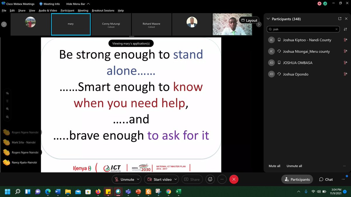This screenshot has width=351, height=197.
Task: Select mary's highlighted video thumbnail
Action: 71,25
